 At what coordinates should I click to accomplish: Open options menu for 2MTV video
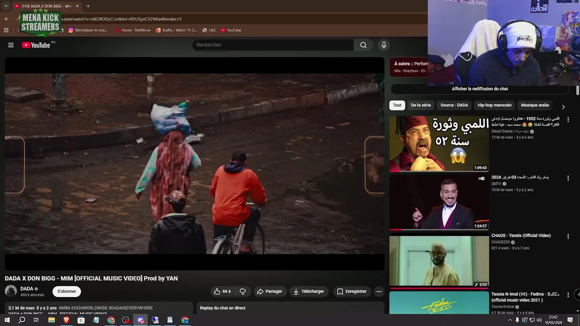pos(568,178)
